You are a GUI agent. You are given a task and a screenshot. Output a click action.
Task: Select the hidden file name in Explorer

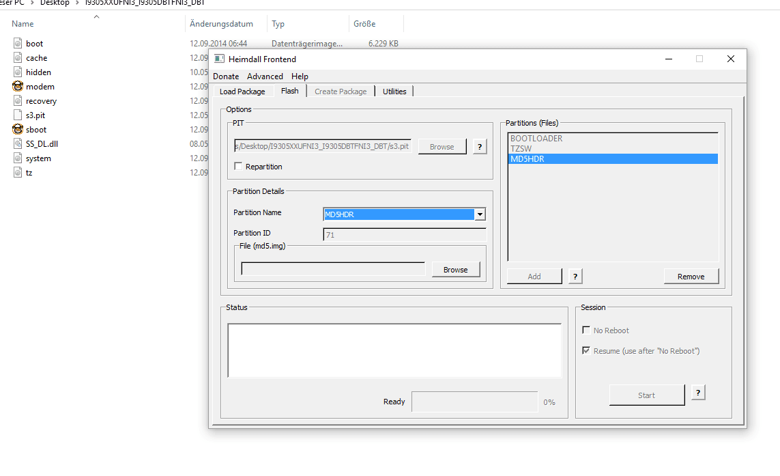[x=38, y=72]
